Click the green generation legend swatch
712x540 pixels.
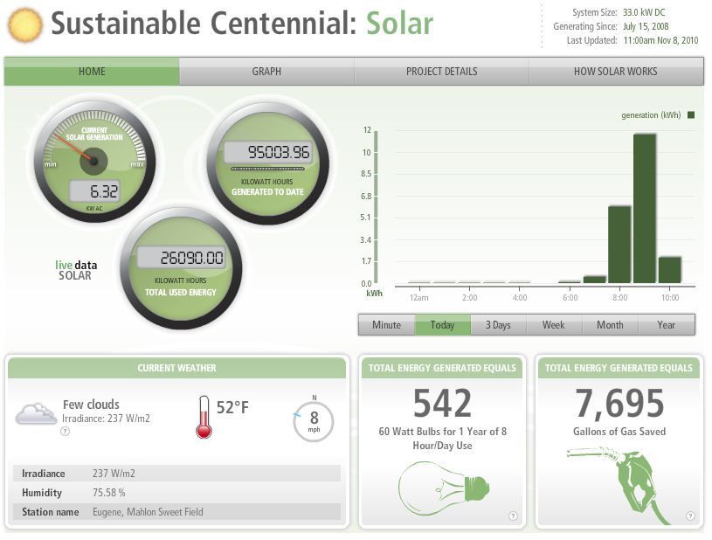point(690,114)
